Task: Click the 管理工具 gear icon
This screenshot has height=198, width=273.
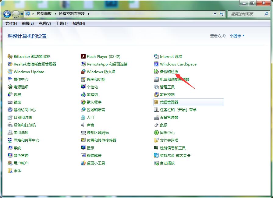Action: pos(156,87)
